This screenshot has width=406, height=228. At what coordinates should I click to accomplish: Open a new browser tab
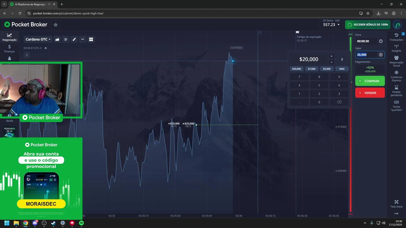[x=62, y=4]
